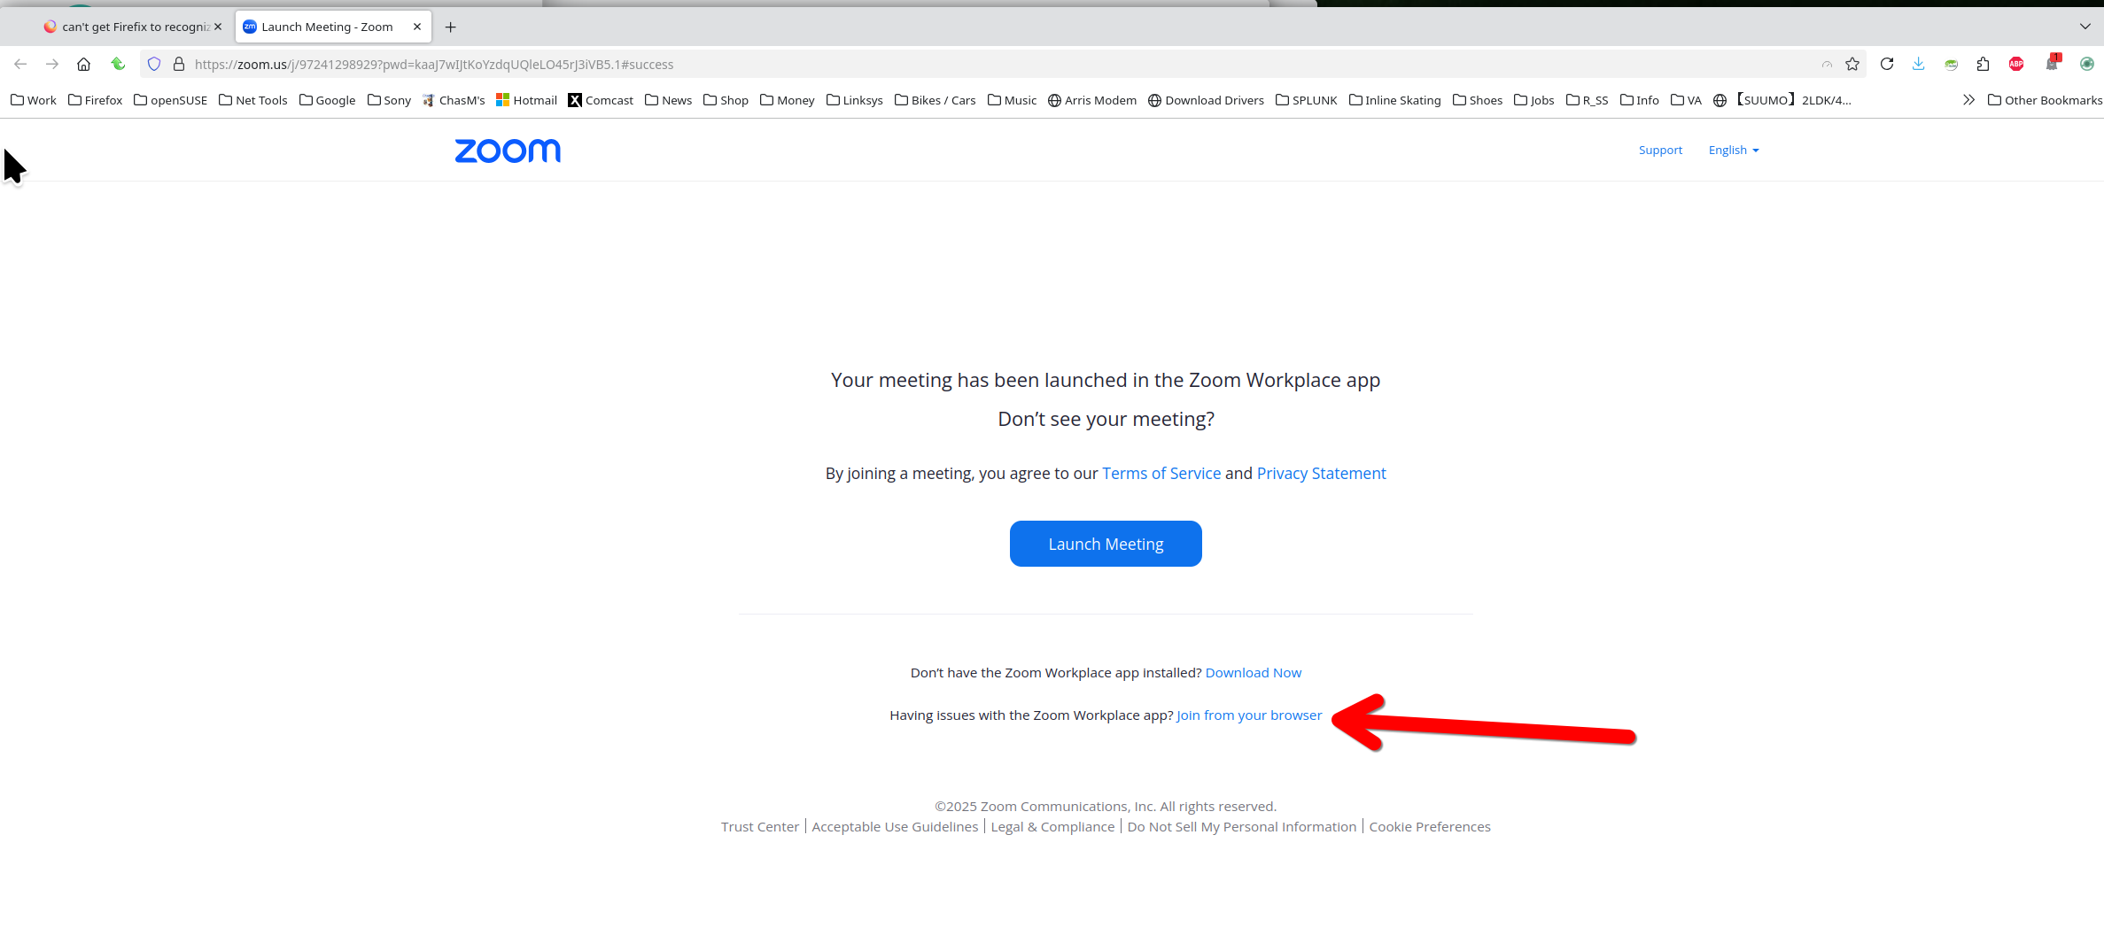The image size is (2104, 951).
Task: Expand the Google bookmarks folder
Action: 328,100
